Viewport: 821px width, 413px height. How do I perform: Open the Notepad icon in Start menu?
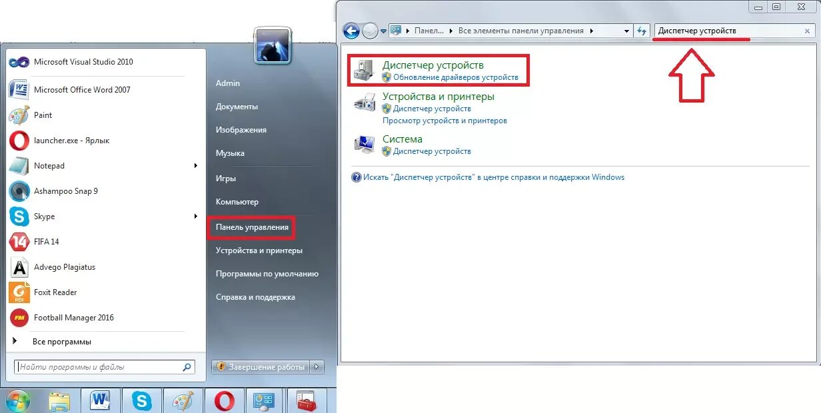19,166
